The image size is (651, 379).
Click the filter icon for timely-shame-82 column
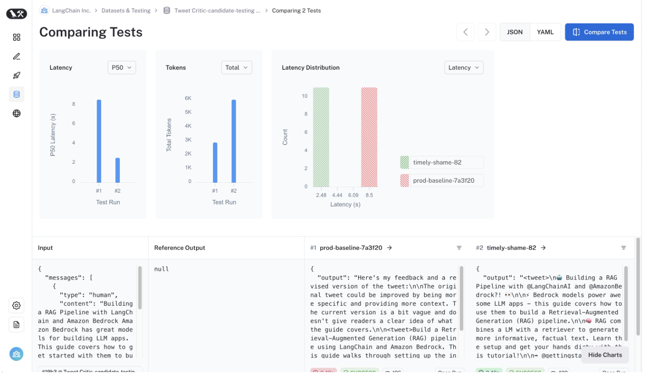click(623, 248)
